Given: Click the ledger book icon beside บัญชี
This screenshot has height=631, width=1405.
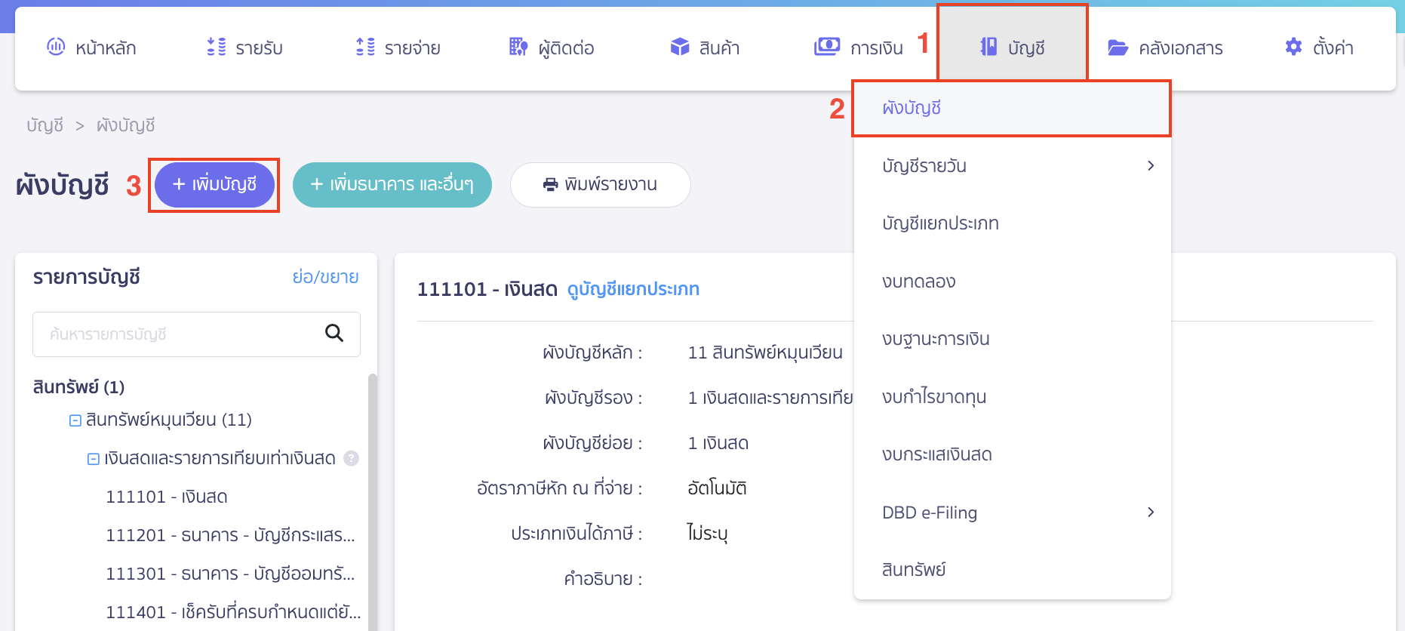Looking at the screenshot, I should pyautogui.click(x=988, y=47).
